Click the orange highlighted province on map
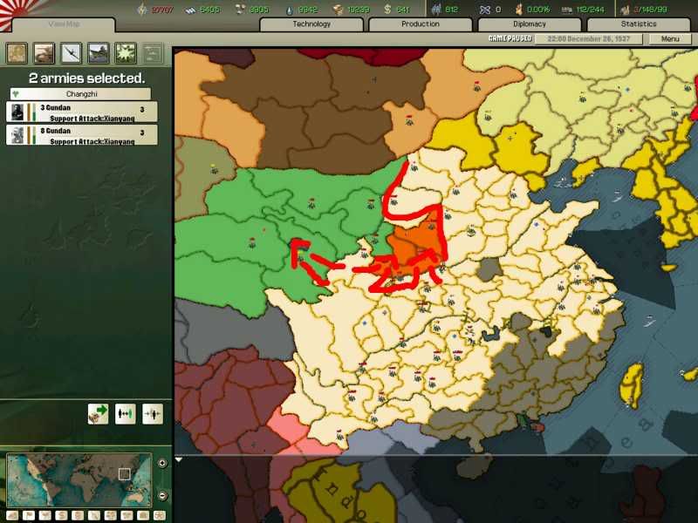This screenshot has height=523, width=698. 414,242
